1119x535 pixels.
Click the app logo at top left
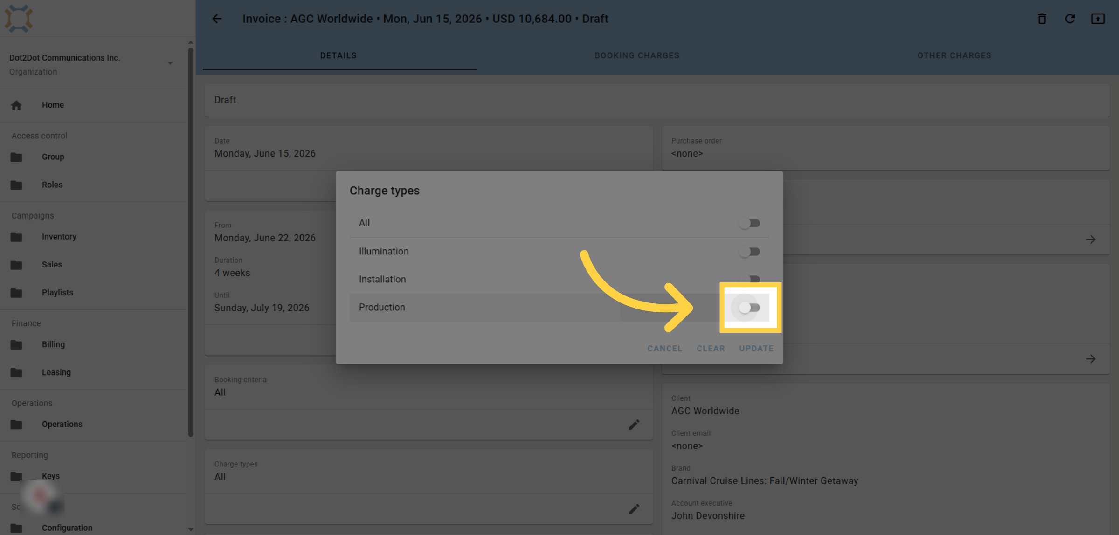19,18
